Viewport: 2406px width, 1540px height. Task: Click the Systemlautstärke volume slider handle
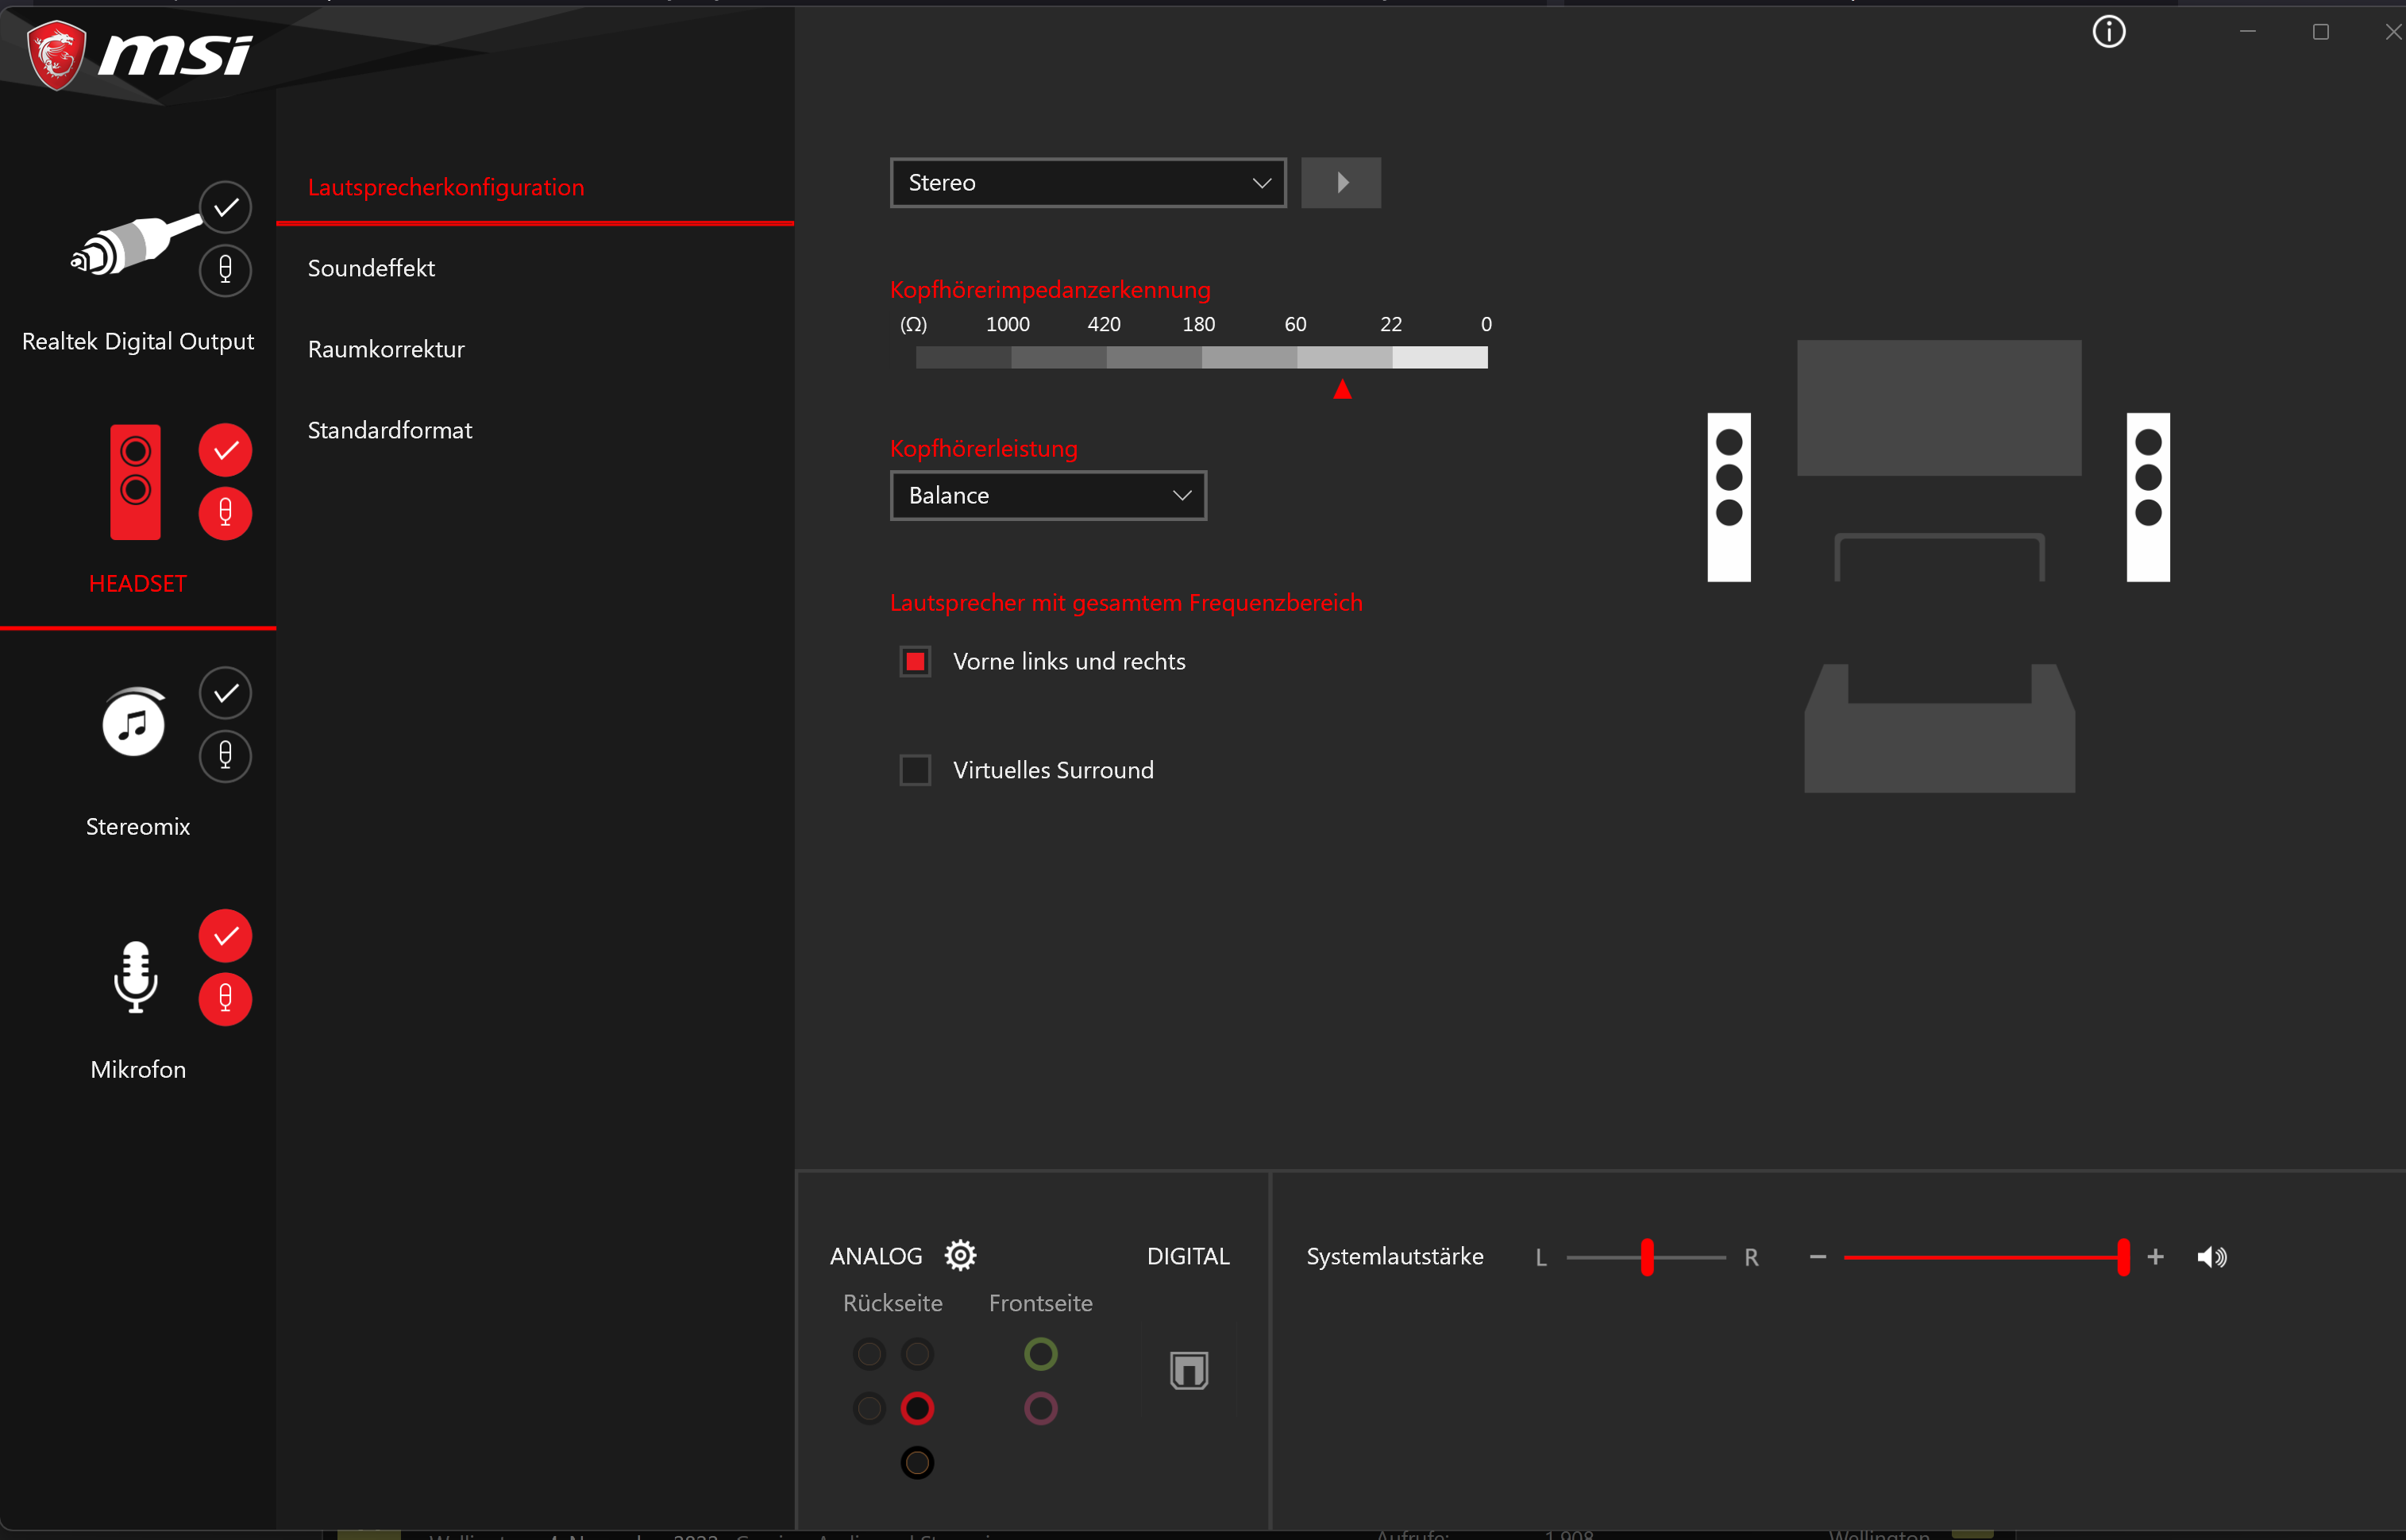[x=2122, y=1257]
